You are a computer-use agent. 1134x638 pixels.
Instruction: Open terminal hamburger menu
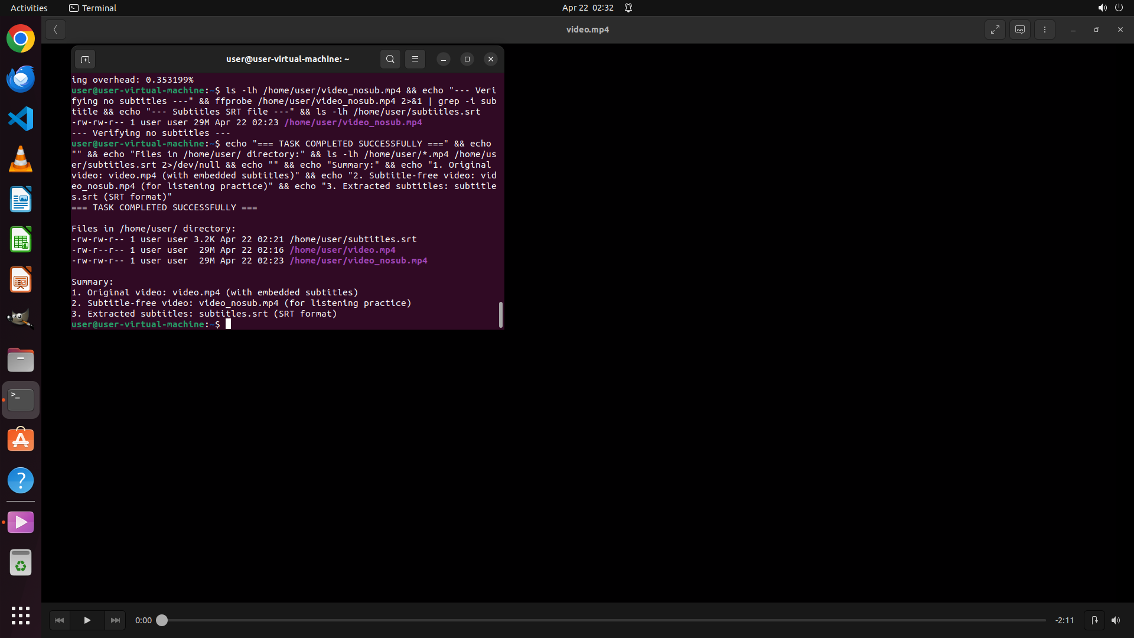(415, 59)
